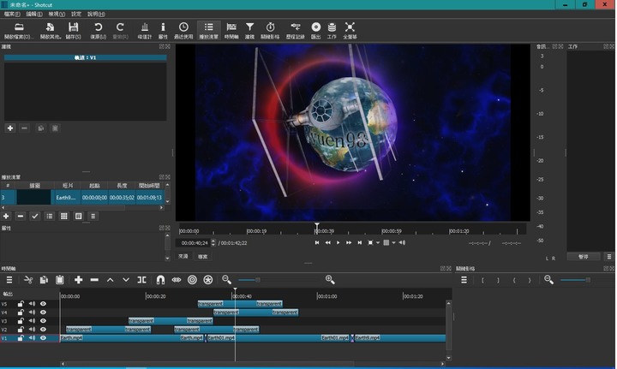
Task: Toggle the player volume speaker icon
Action: coord(402,243)
